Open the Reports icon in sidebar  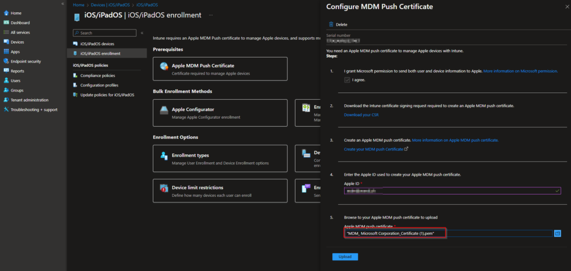click(6, 71)
